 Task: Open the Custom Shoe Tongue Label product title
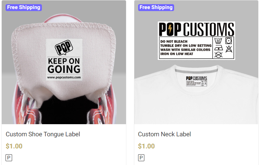pos(43,134)
